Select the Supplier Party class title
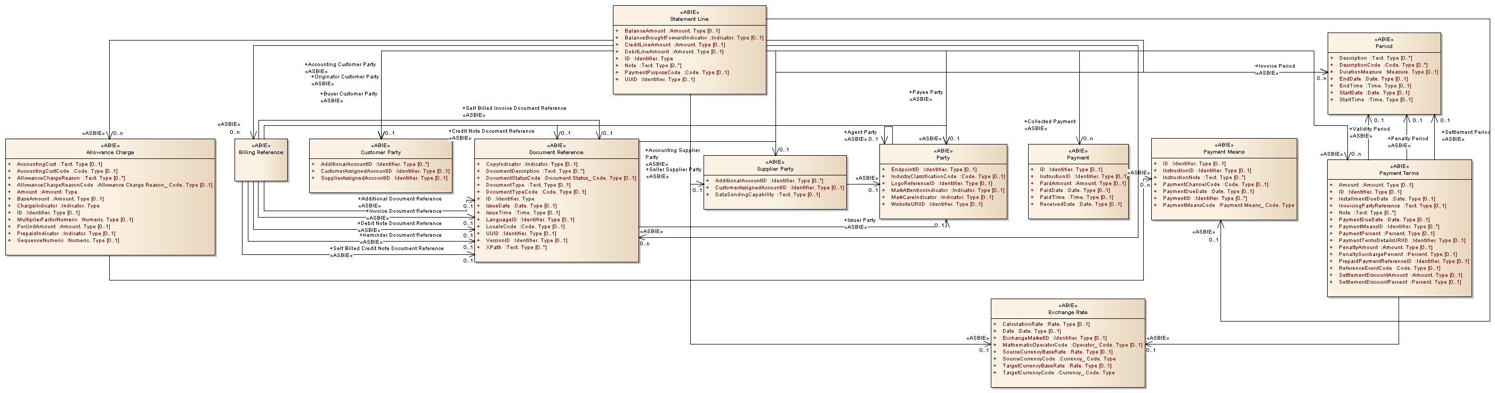This screenshot has width=1495, height=393. click(x=775, y=169)
